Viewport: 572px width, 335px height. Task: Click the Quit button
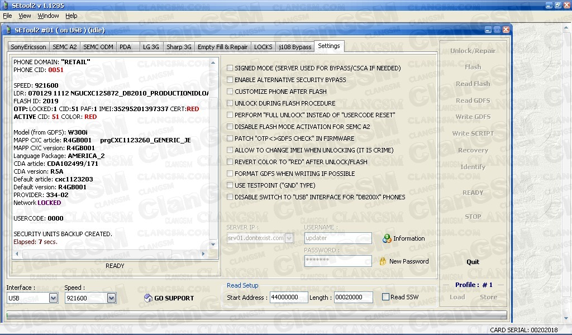coord(473,262)
